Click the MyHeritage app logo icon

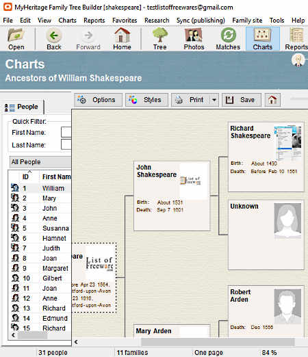(x=8, y=7)
